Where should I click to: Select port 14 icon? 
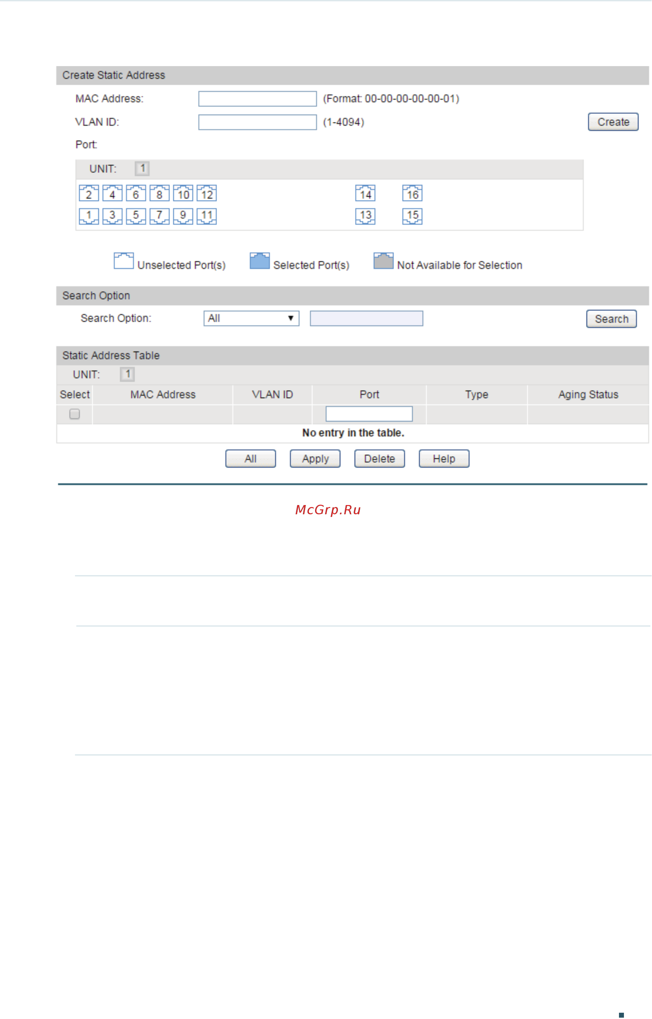[x=365, y=194]
